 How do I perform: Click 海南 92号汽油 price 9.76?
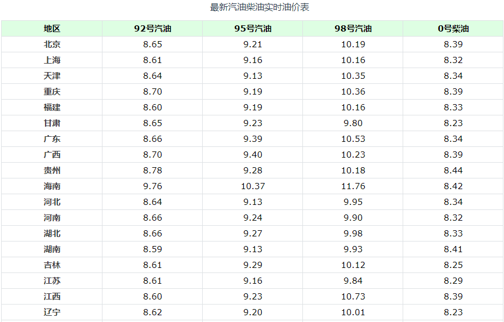(152, 186)
